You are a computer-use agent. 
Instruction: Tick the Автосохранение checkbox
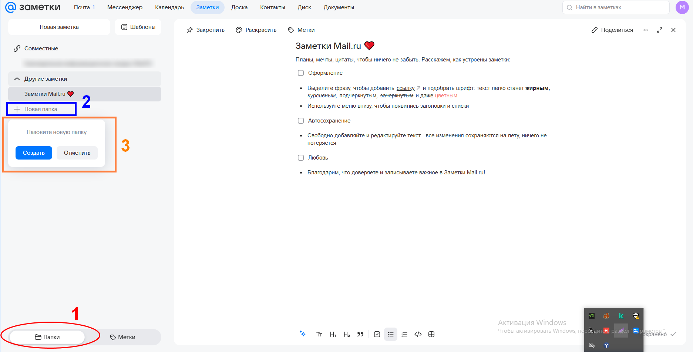pos(301,121)
